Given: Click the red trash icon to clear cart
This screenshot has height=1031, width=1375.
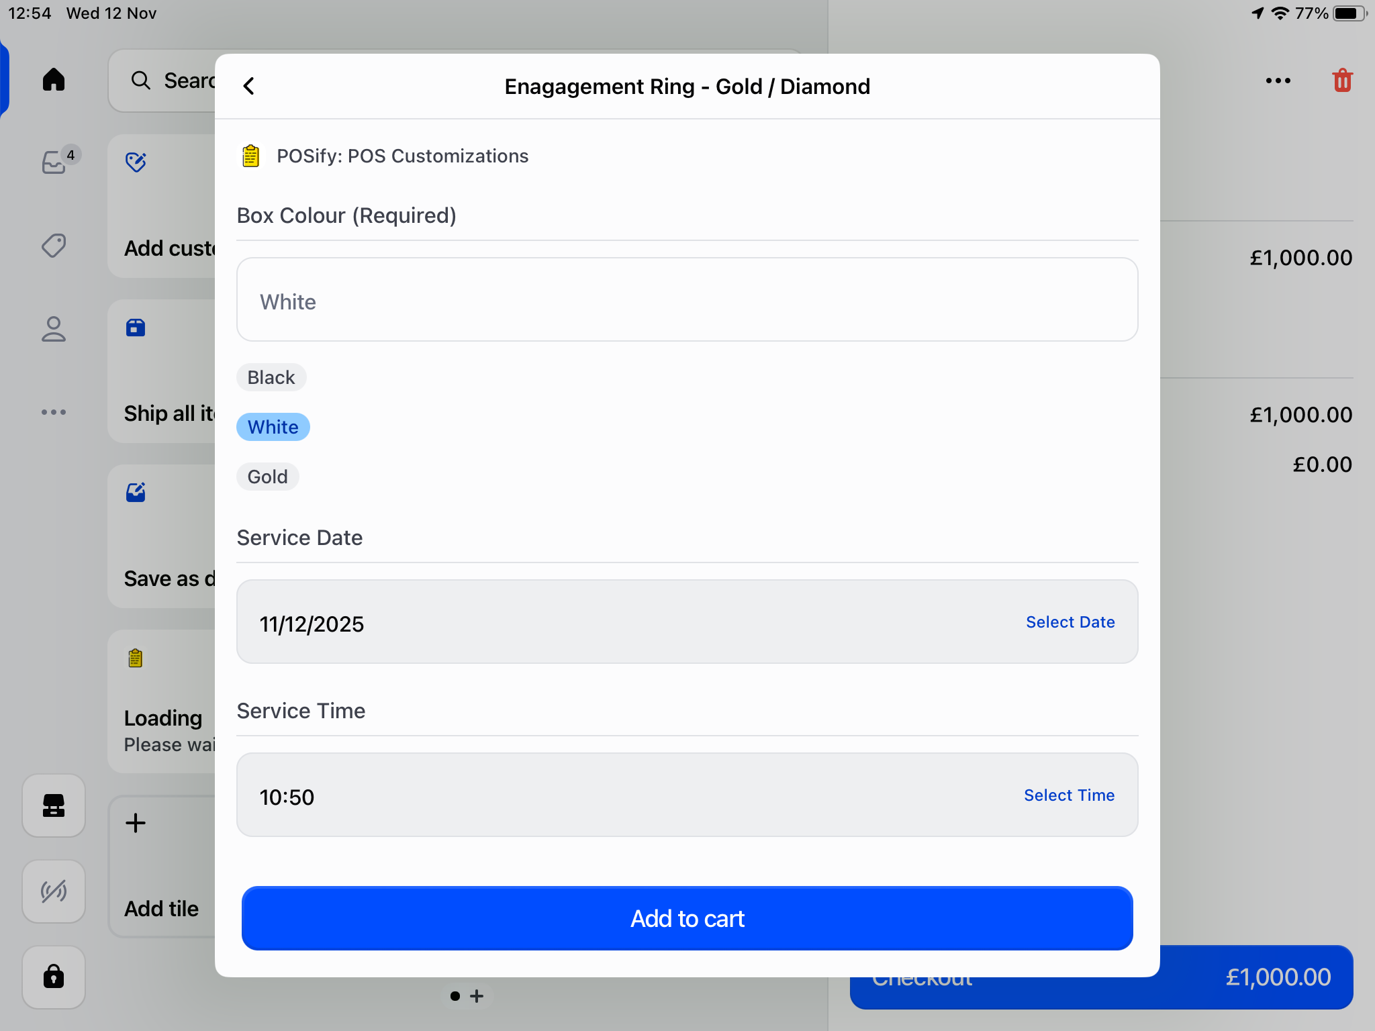Looking at the screenshot, I should point(1342,81).
